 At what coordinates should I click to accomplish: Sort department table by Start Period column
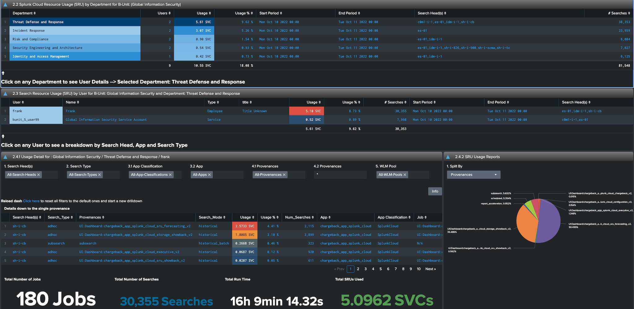coord(271,13)
